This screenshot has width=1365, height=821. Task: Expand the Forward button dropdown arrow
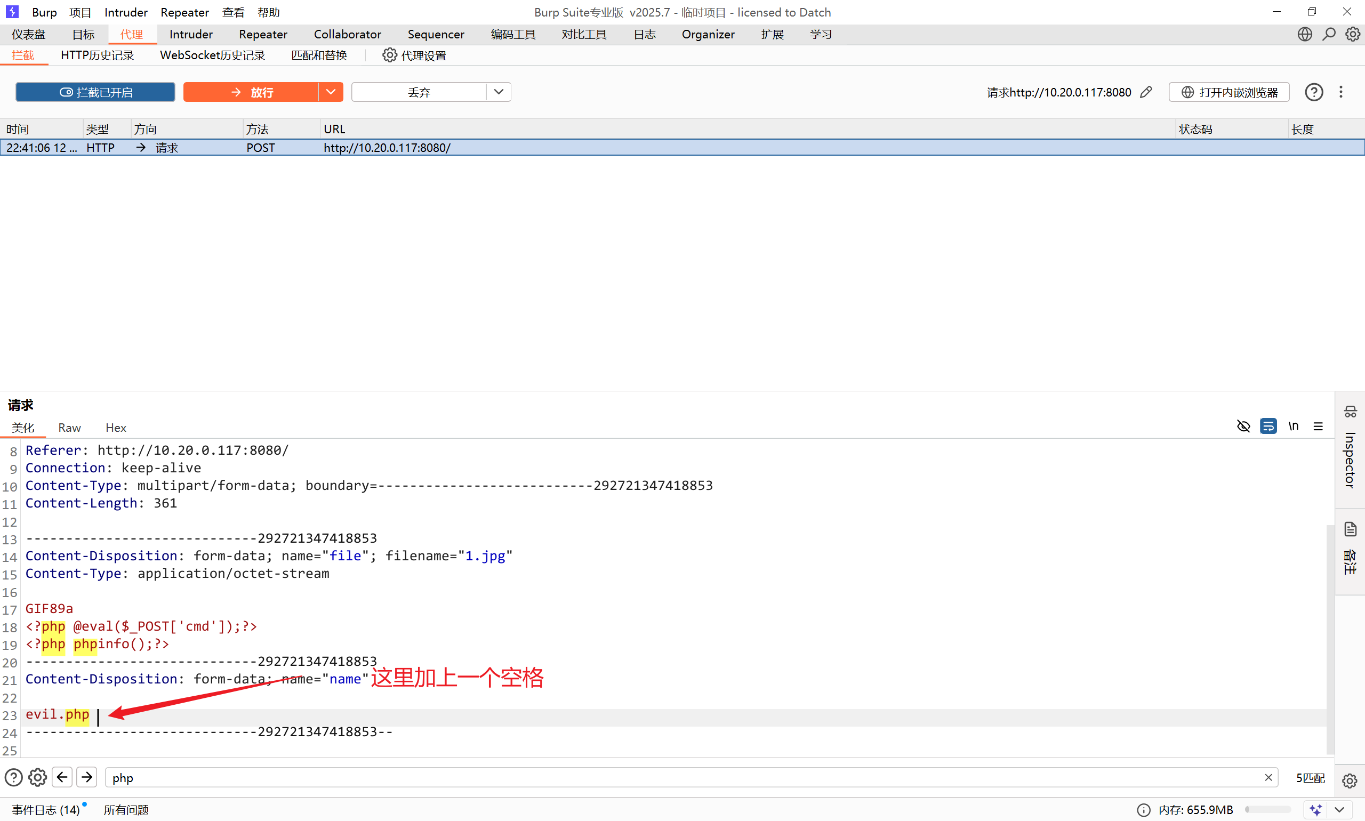pyautogui.click(x=331, y=92)
